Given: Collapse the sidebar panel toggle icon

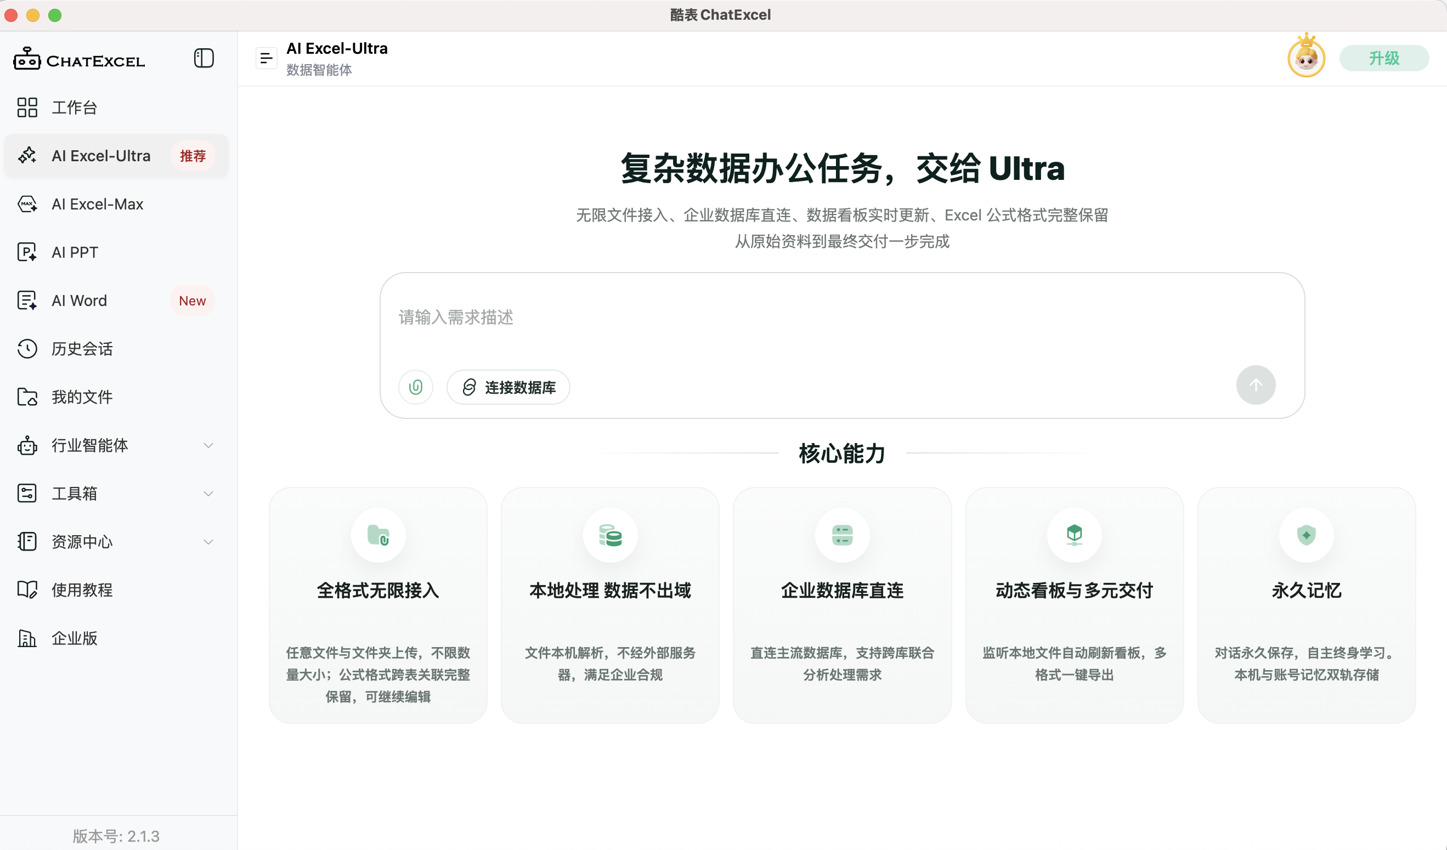Looking at the screenshot, I should pyautogui.click(x=204, y=58).
